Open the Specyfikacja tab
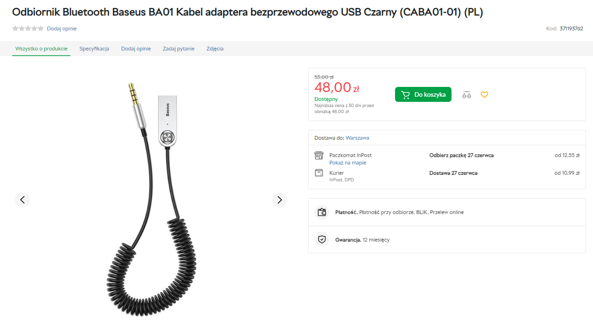This screenshot has height=321, width=593. click(x=94, y=49)
